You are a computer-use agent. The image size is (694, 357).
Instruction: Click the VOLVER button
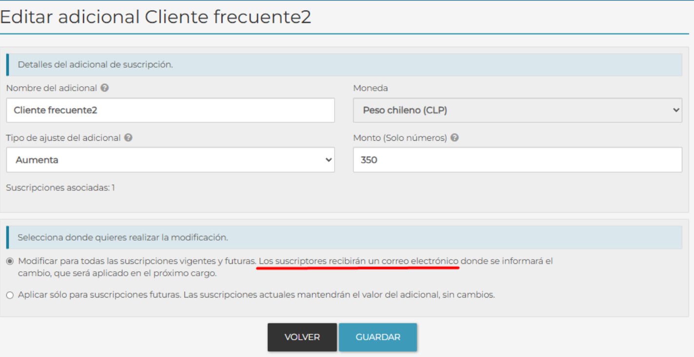coord(302,337)
